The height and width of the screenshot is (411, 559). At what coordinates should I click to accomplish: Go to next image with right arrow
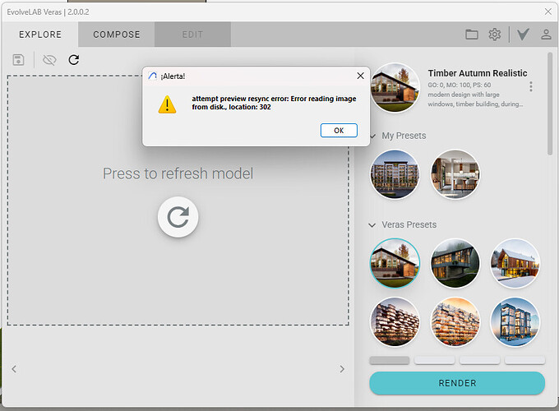coord(342,369)
